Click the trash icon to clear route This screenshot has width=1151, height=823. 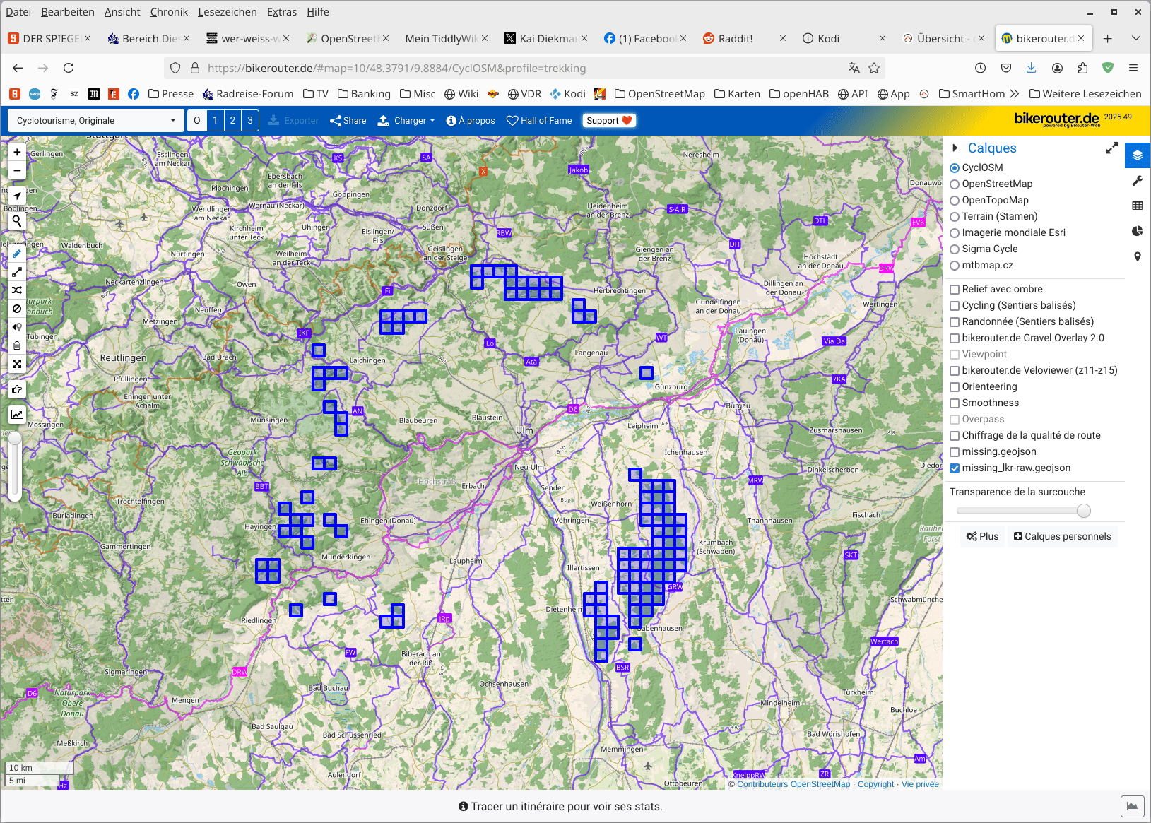[17, 345]
